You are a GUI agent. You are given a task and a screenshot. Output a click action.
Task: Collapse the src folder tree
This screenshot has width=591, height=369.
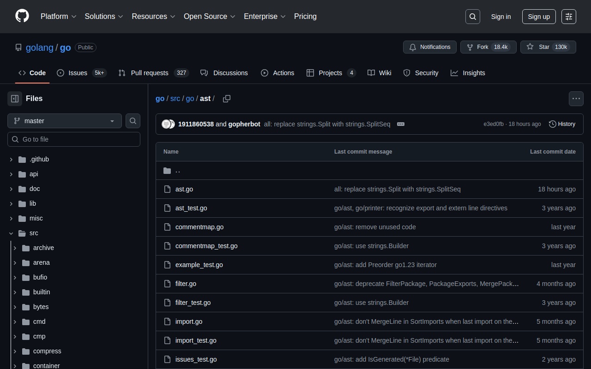[x=11, y=233]
